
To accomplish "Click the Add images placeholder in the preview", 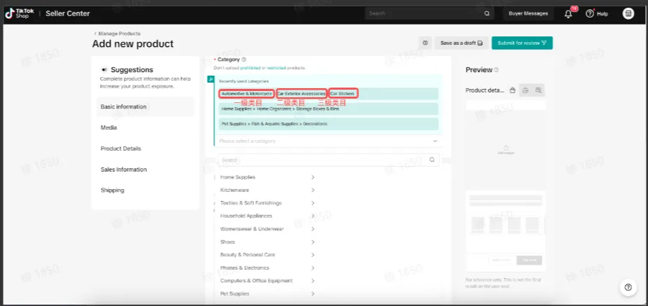I will [506, 149].
